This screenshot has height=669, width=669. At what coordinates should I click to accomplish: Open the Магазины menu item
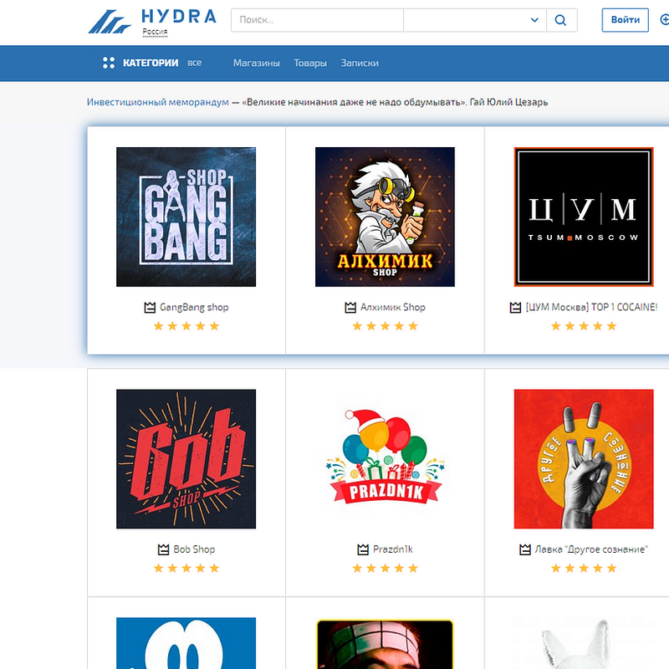point(256,63)
